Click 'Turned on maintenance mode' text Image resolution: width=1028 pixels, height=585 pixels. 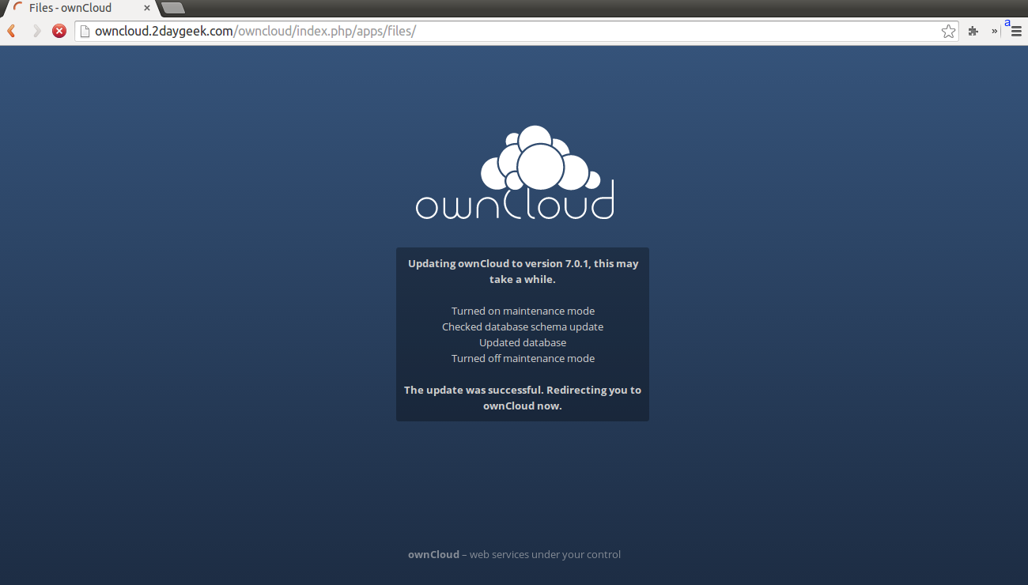point(523,311)
